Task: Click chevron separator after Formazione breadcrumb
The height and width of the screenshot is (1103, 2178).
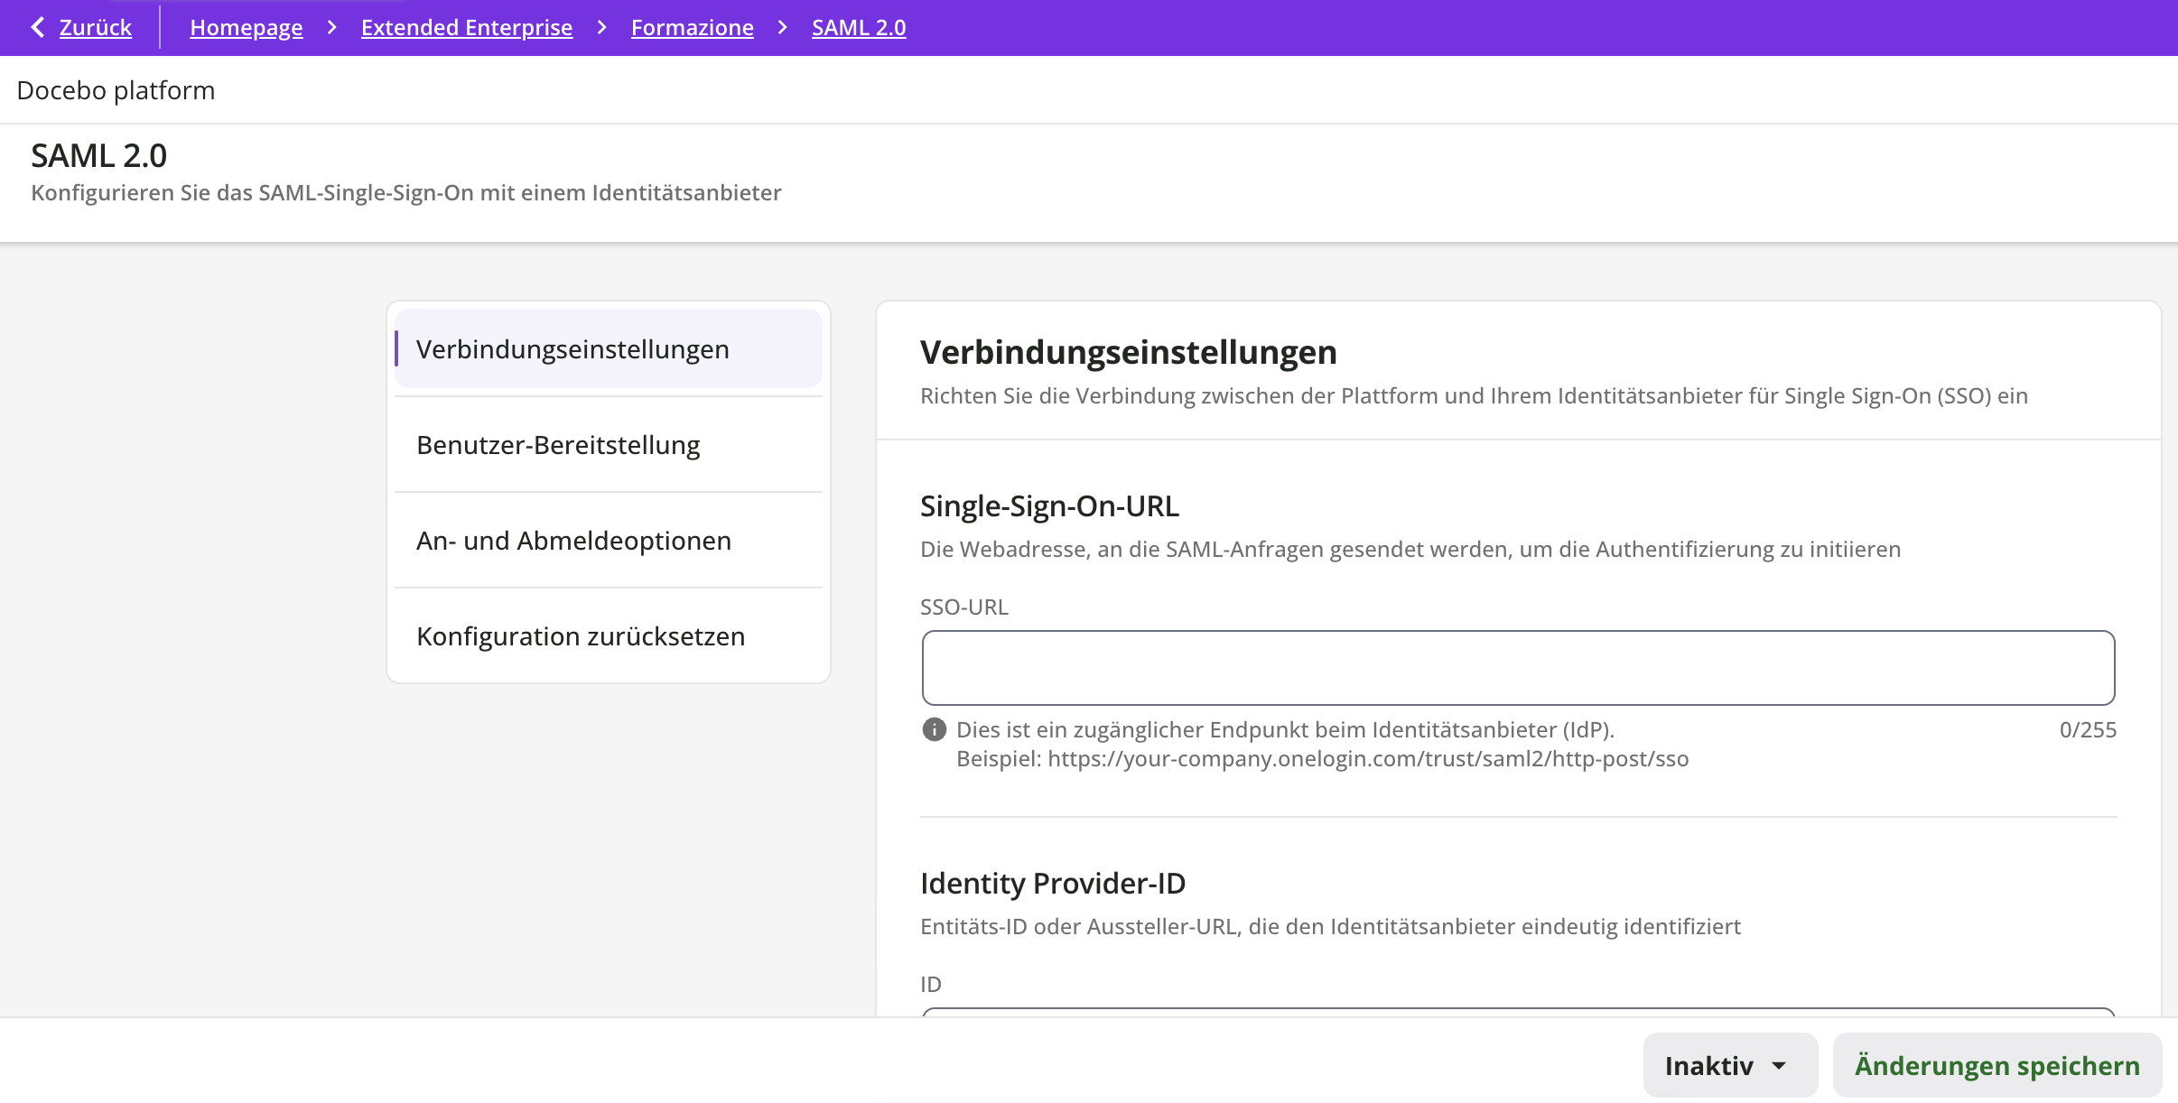Action: pos(783,28)
